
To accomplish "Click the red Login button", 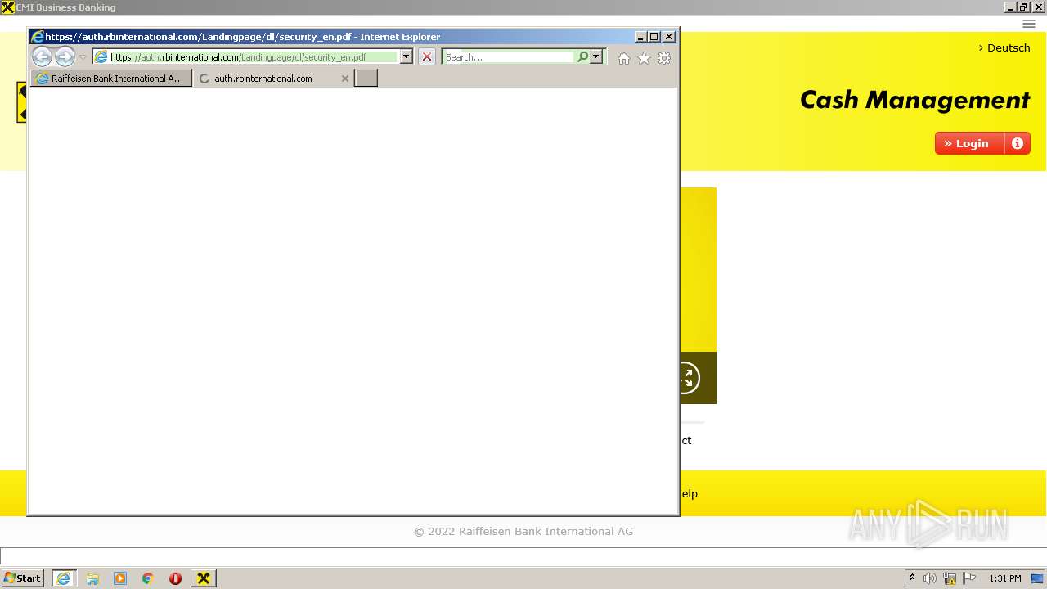I will [969, 143].
